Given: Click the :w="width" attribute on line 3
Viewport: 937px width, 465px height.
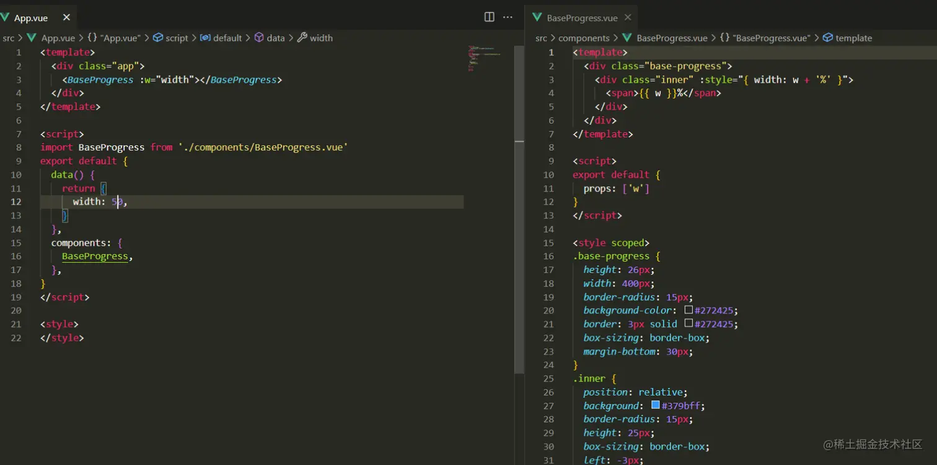Looking at the screenshot, I should (x=166, y=79).
